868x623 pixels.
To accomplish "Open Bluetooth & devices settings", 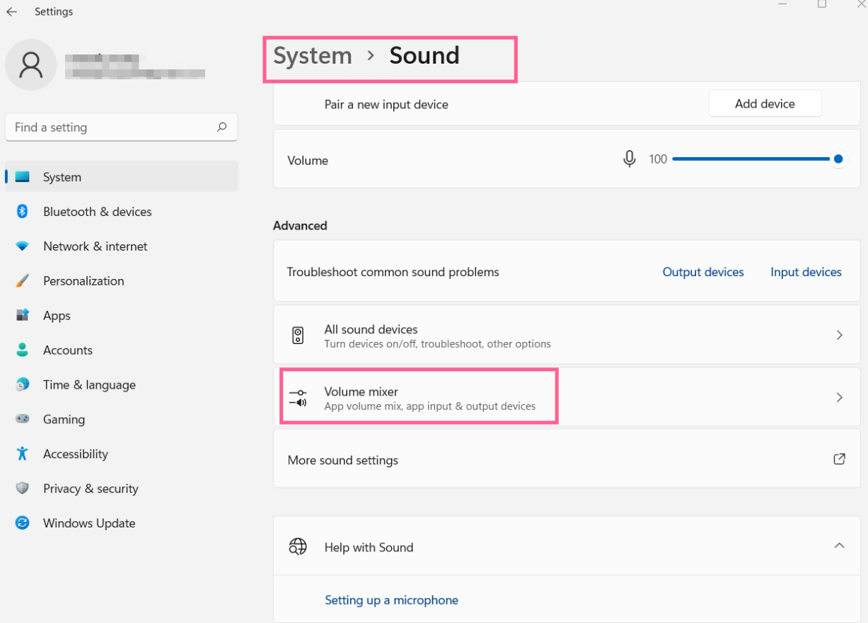I will click(122, 212).
